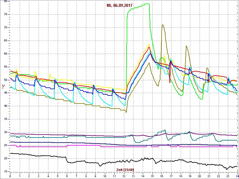Image resolution: width=239 pixels, height=179 pixels.
Task: Select hour 14 on the time axis
Action: [143, 176]
